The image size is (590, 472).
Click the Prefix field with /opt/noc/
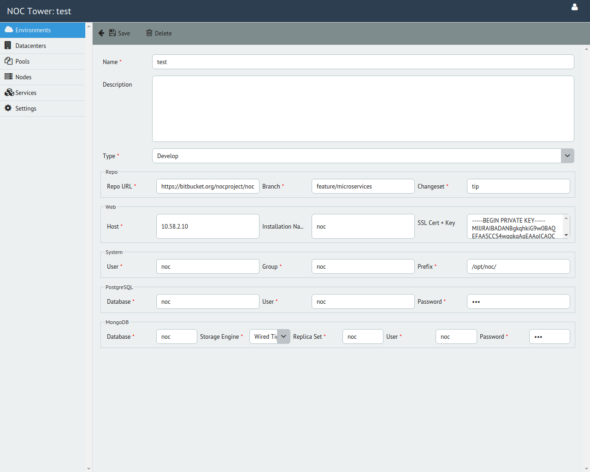519,266
